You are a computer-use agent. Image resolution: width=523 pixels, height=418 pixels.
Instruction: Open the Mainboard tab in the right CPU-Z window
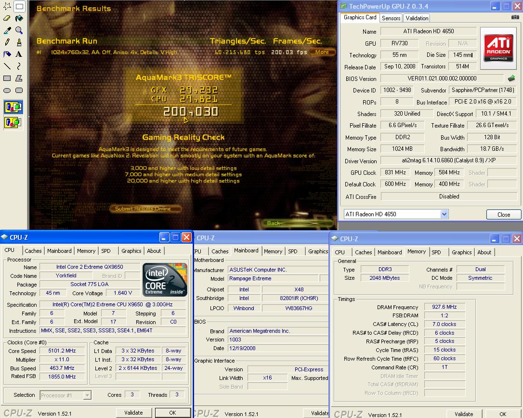click(390, 252)
